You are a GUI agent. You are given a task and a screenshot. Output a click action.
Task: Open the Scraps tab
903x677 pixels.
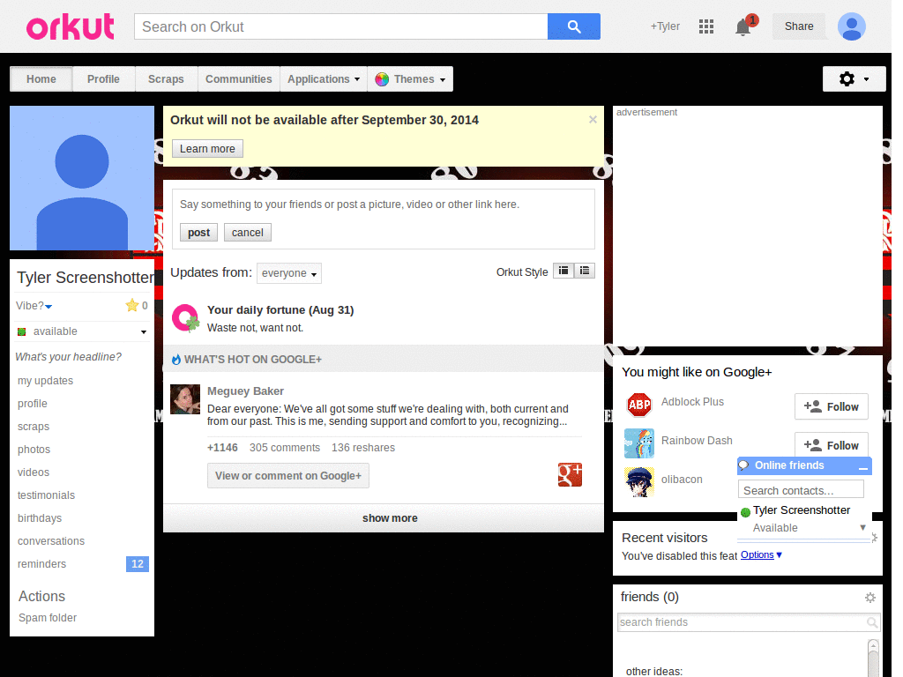(166, 79)
